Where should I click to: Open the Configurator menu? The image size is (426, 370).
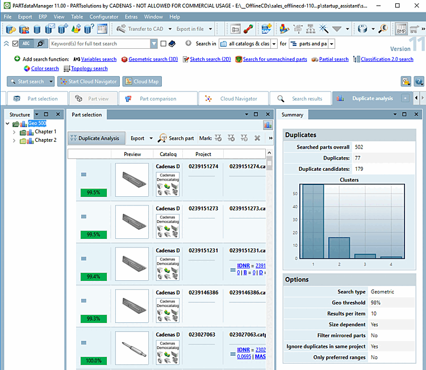[x=104, y=17]
